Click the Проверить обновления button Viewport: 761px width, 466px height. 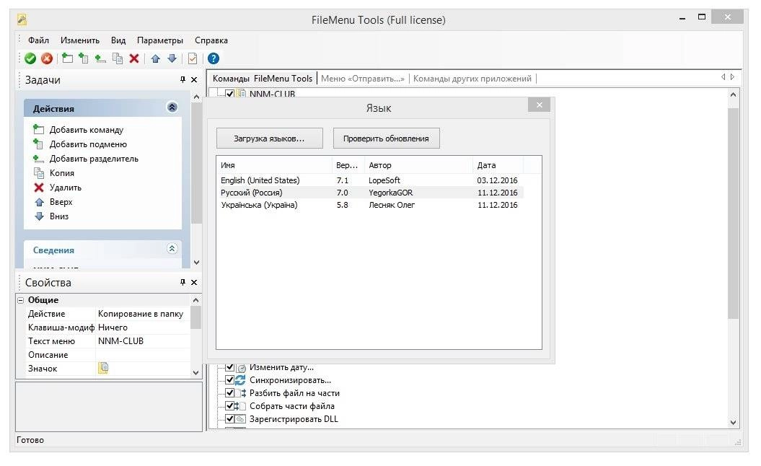pos(387,139)
